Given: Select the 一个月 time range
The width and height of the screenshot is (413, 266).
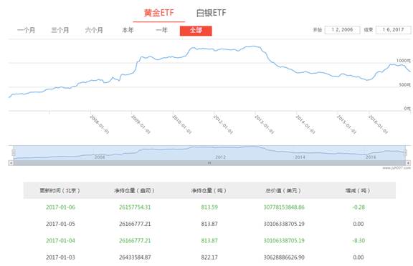Looking at the screenshot, I should (26, 30).
